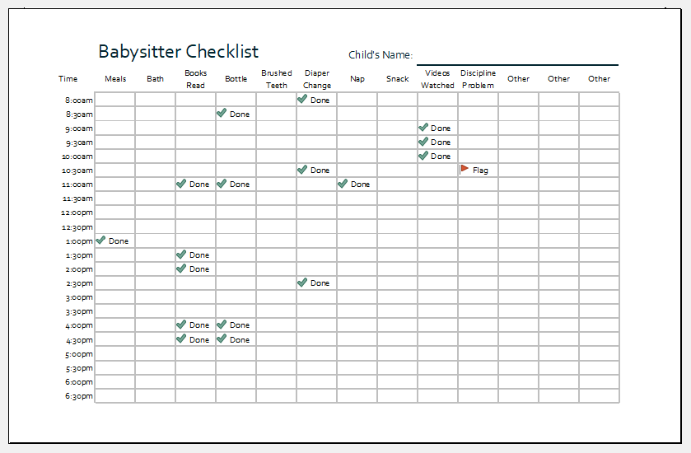Click the Brushed Teeth column header
Image resolution: width=691 pixels, height=453 pixels.
click(276, 79)
